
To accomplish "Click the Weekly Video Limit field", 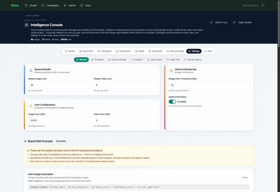I will tap(125, 85).
